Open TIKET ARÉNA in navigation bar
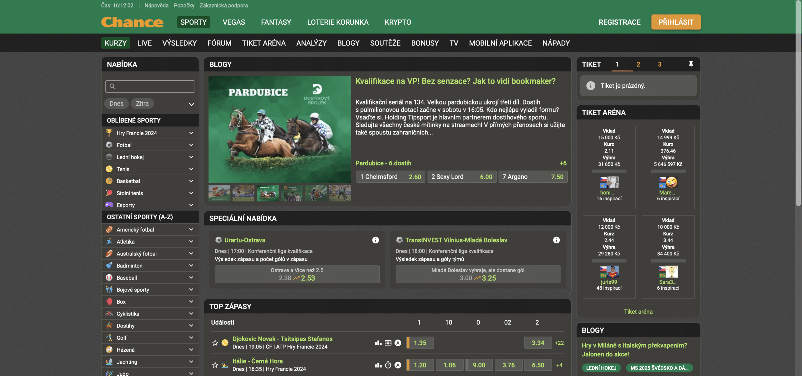The image size is (802, 376). point(264,43)
